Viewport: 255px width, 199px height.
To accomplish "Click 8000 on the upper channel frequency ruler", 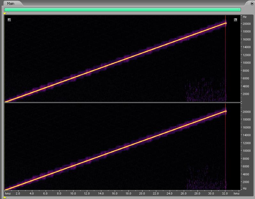I will (x=246, y=70).
